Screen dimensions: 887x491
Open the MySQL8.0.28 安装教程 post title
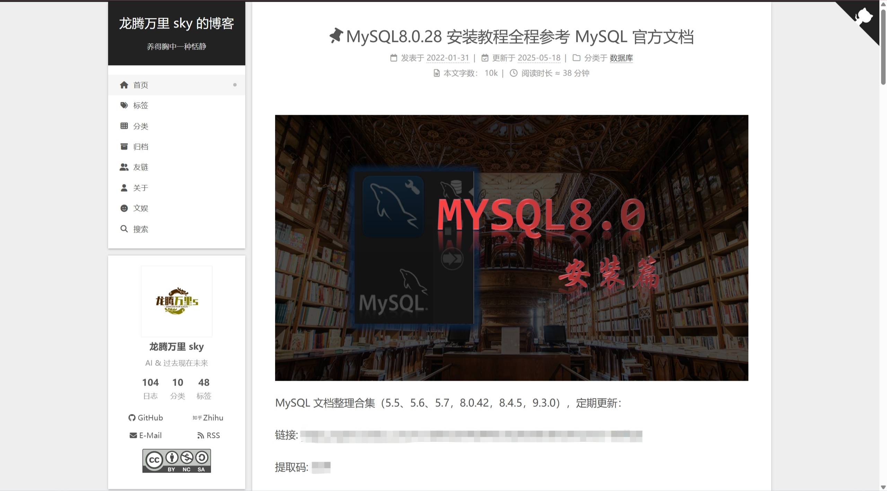520,36
